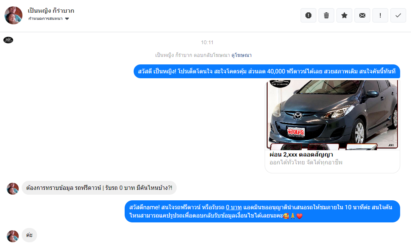Screen dimensions: 411x246
Task: Click the contact name เป็นหญิง ก็รำบาก in header
Action: (51, 10)
